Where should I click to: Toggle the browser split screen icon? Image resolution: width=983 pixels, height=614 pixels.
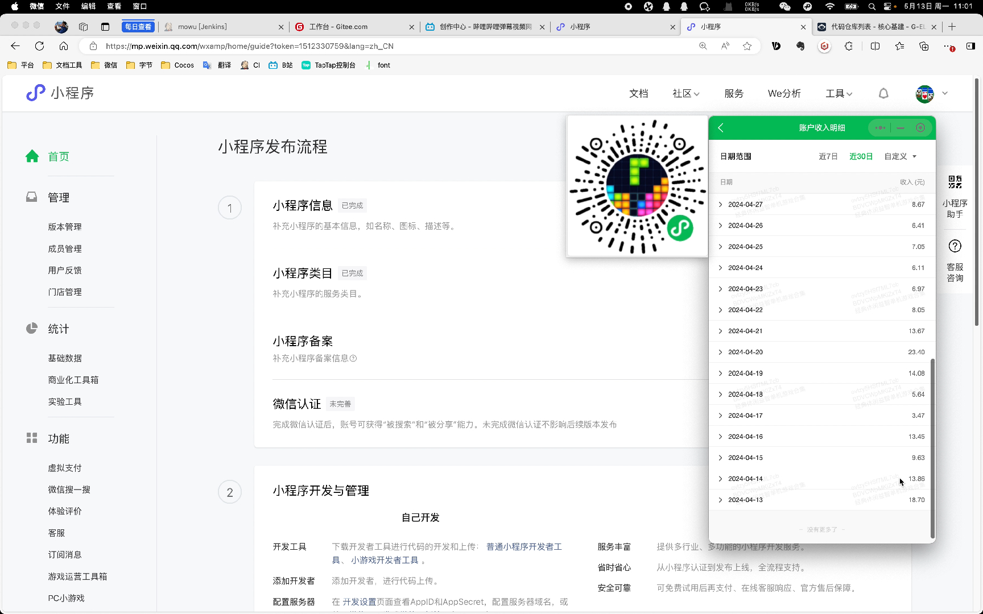coord(875,46)
